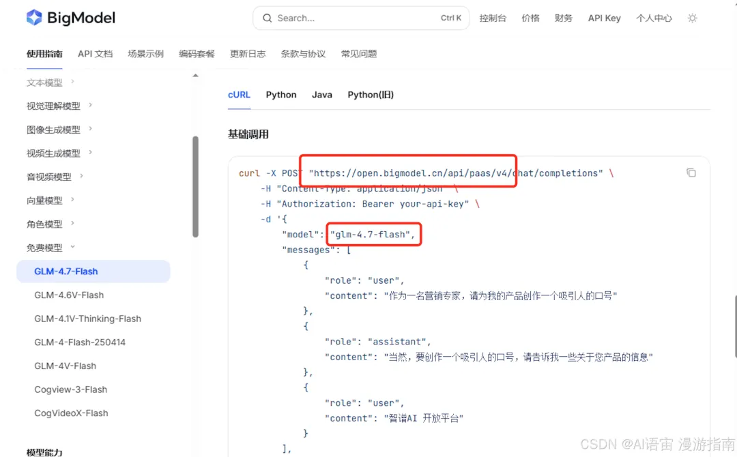Click the BigModel logo icon
Viewport: 737px width, 457px height.
coord(34,18)
